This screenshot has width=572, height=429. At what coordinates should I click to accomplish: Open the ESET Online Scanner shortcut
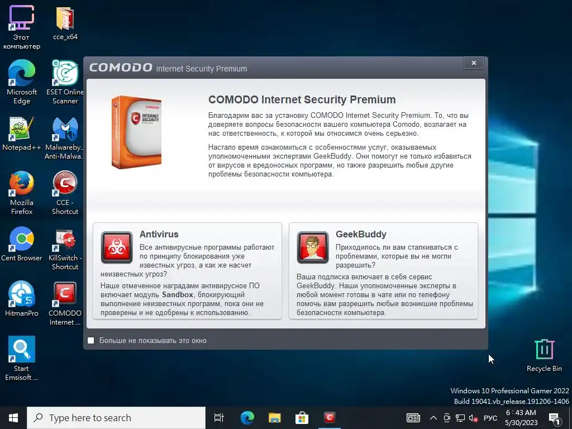coord(65,82)
